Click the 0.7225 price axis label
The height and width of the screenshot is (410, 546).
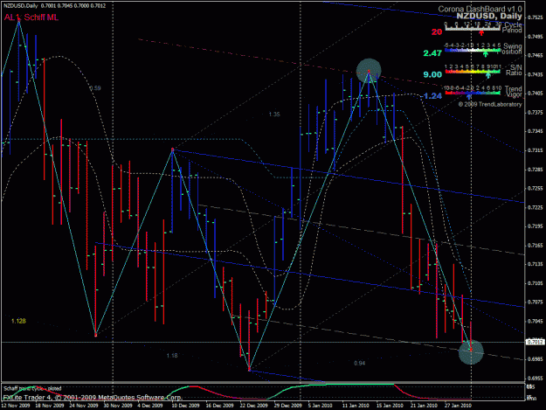tap(536, 207)
